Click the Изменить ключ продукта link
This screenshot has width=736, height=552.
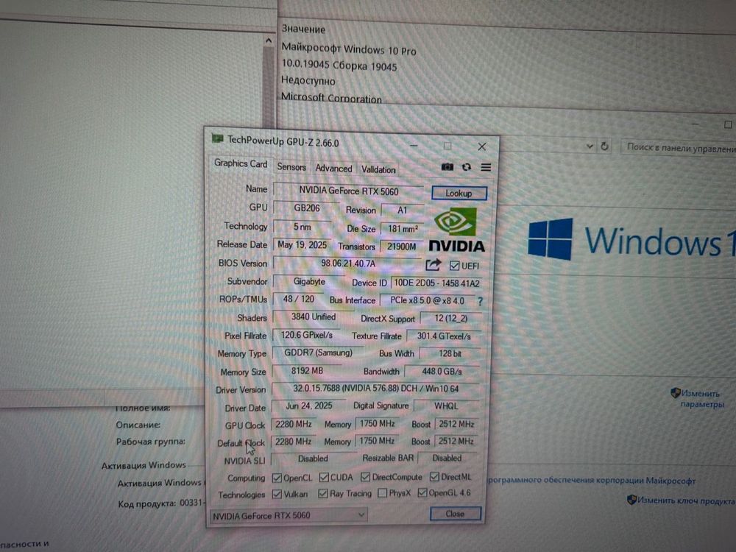[x=686, y=500]
